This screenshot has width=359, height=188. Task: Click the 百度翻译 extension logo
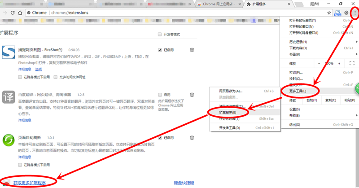(x=9, y=97)
